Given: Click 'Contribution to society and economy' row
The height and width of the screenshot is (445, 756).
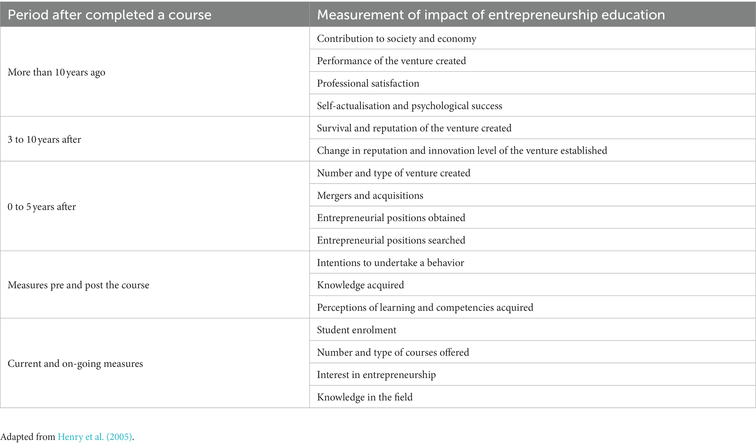Looking at the screenshot, I should 533,38.
